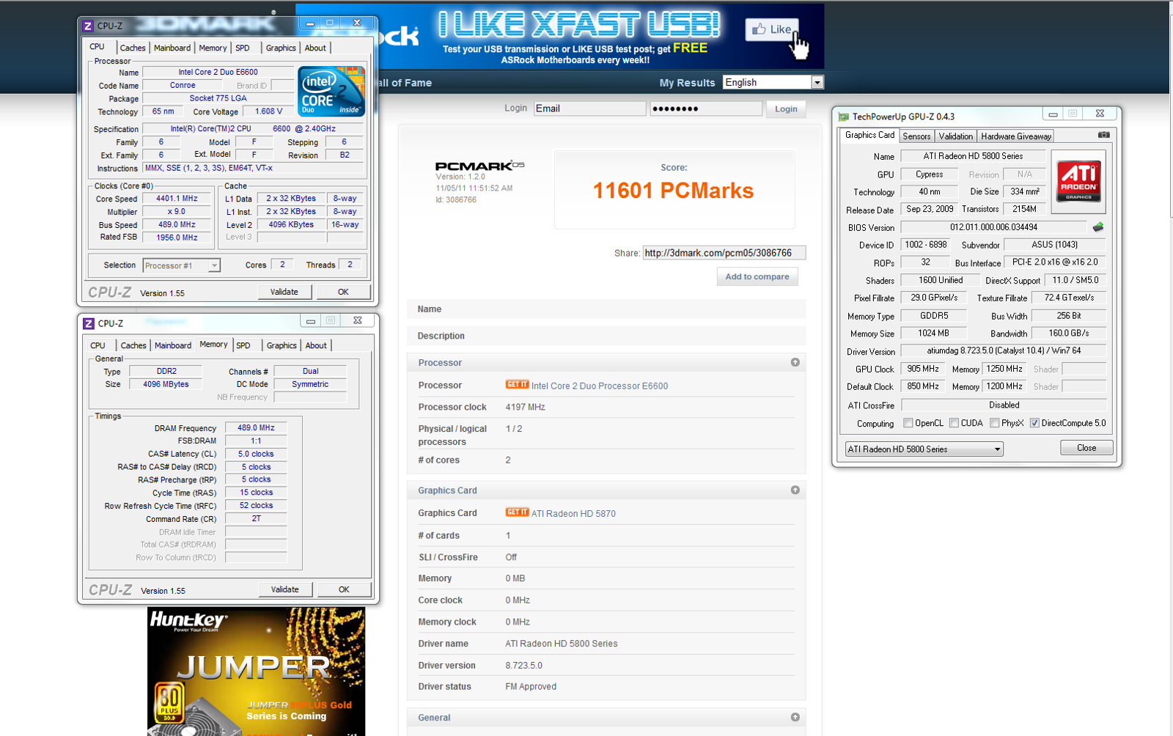Click the Intel Core 2 Duo logo
Image resolution: width=1173 pixels, height=736 pixels.
coord(331,92)
